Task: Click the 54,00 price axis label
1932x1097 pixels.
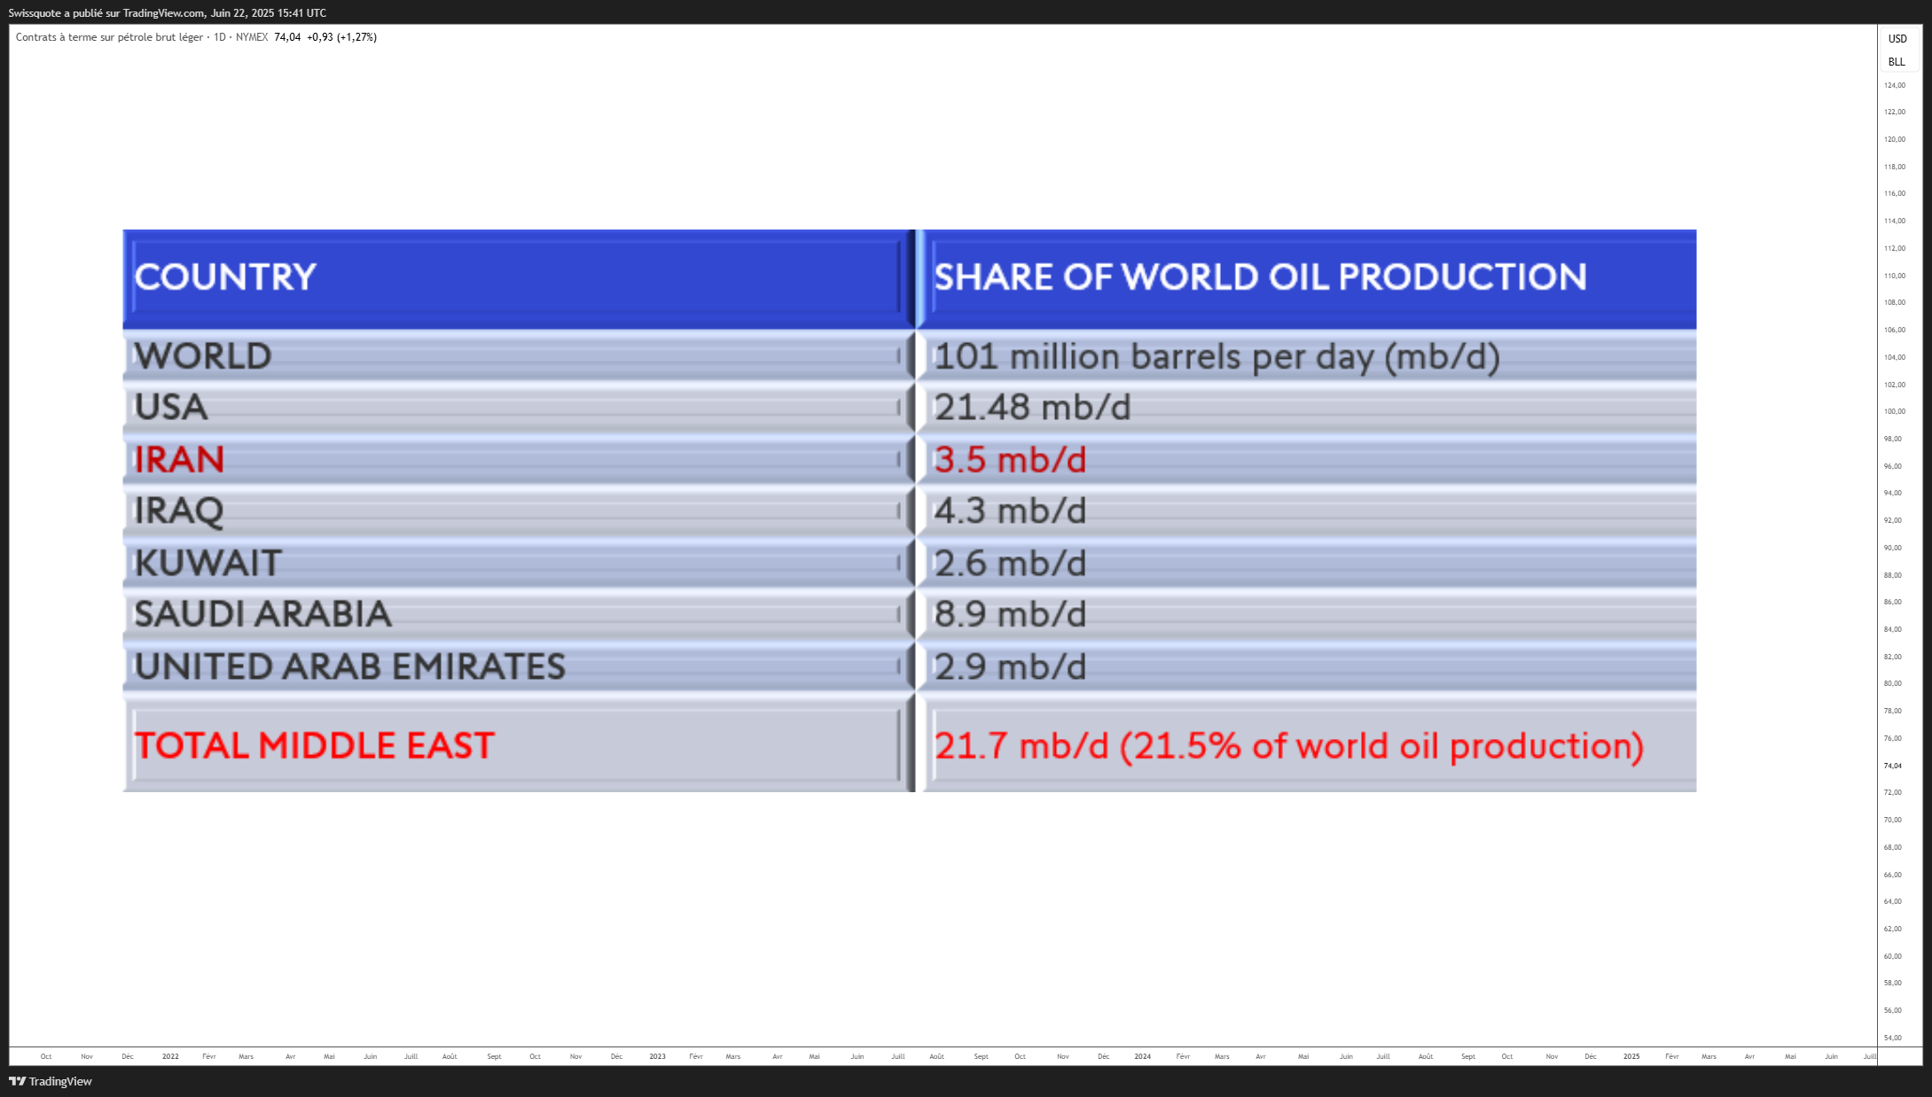Action: [1893, 1038]
